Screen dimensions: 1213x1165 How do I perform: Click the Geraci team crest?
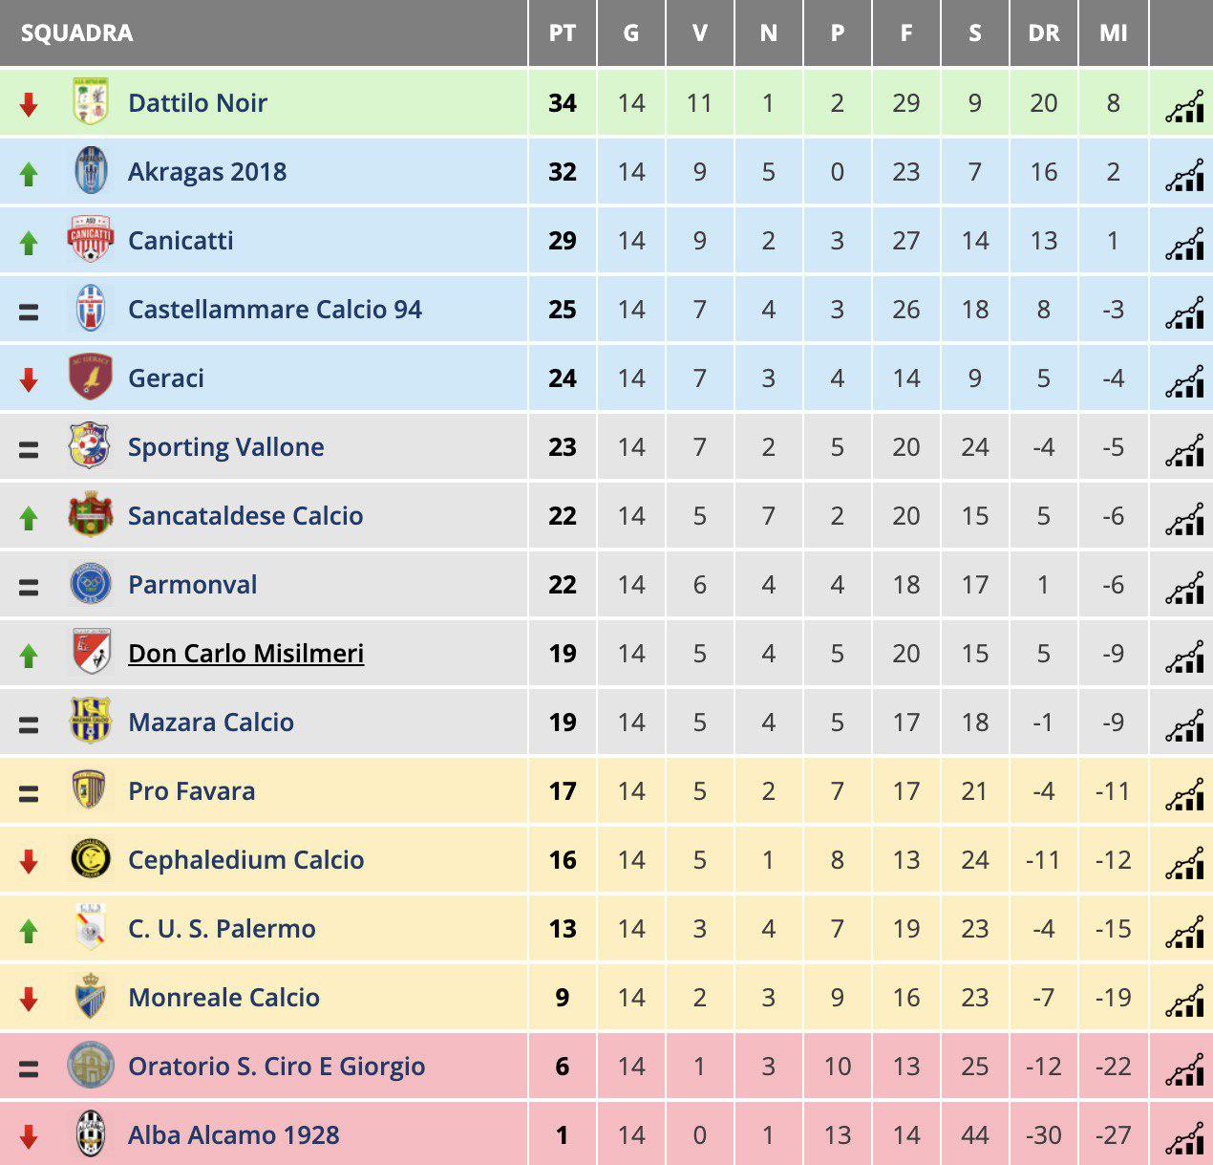91,378
